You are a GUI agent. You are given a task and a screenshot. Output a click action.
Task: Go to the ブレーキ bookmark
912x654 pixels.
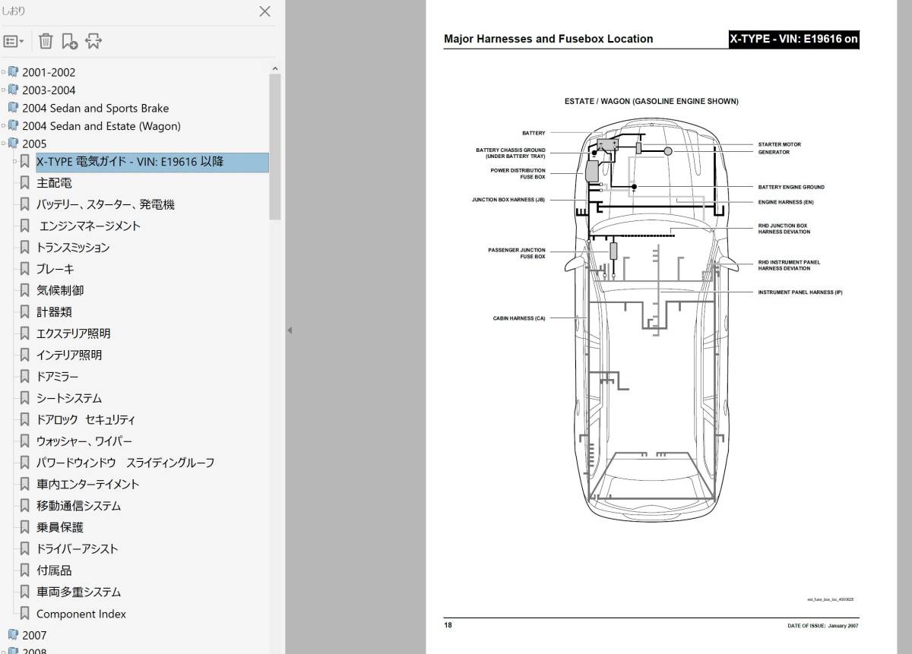[55, 269]
